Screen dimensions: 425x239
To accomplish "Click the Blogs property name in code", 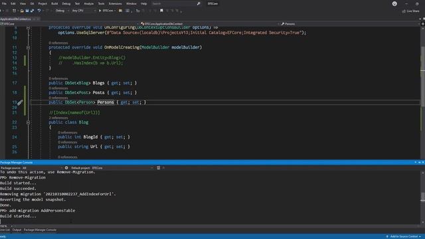I will coord(98,83).
